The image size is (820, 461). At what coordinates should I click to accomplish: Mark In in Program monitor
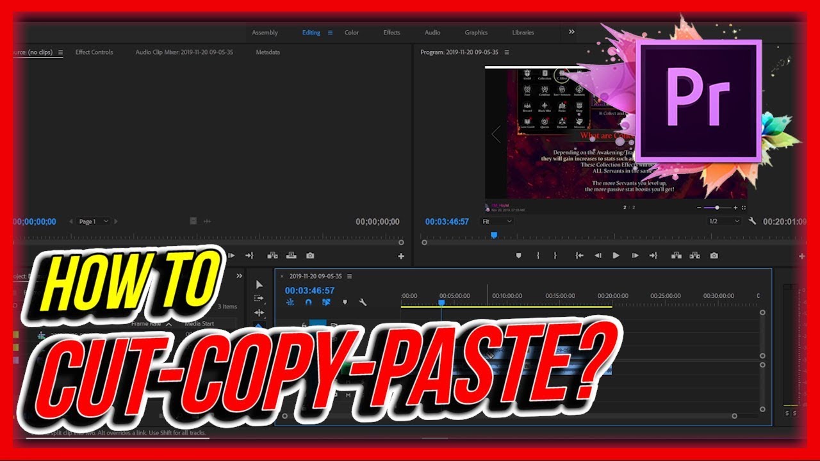click(x=537, y=255)
